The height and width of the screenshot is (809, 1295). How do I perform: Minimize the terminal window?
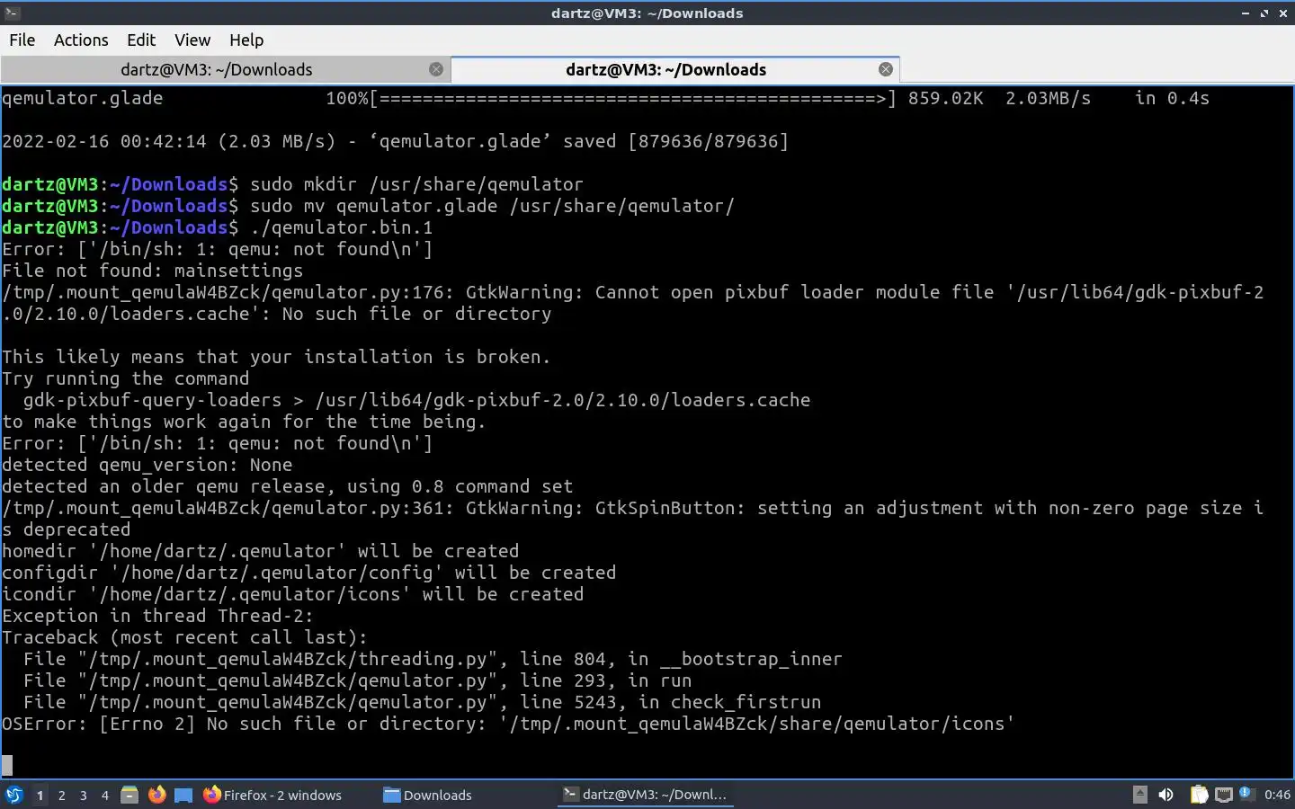click(x=1246, y=13)
